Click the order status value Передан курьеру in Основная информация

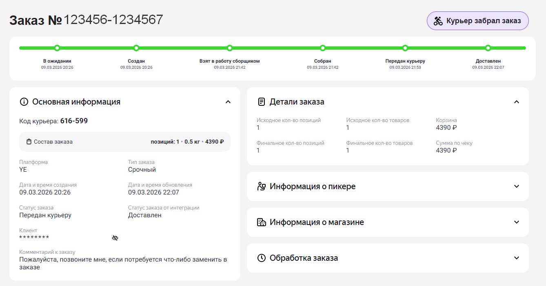(x=45, y=215)
